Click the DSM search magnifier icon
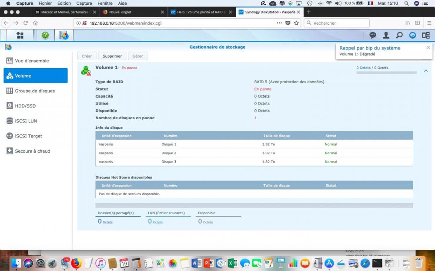 399,36
